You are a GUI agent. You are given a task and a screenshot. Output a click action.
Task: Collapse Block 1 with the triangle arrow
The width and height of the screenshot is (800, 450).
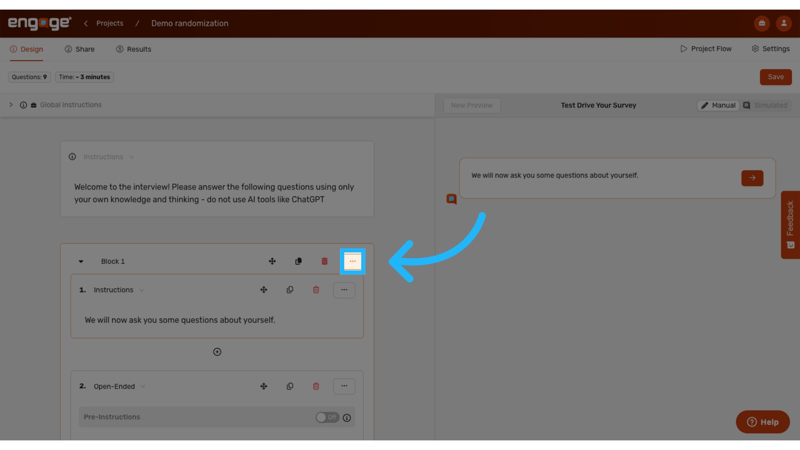[81, 262]
